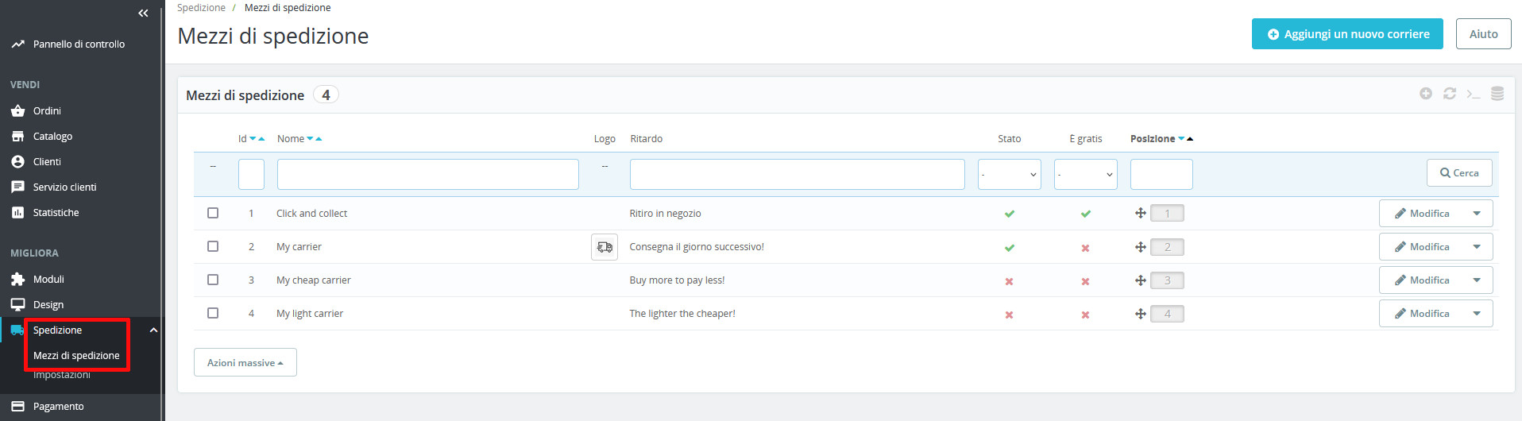
Task: Open actions dropdown for My carrier
Action: pos(1477,247)
